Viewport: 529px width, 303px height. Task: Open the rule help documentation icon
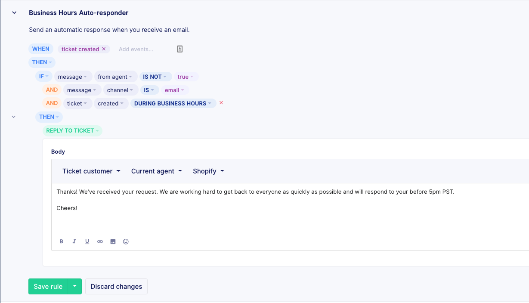click(x=180, y=49)
